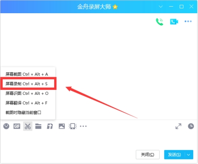
Task: Open the send options dropdown arrow
Action: 189,155
